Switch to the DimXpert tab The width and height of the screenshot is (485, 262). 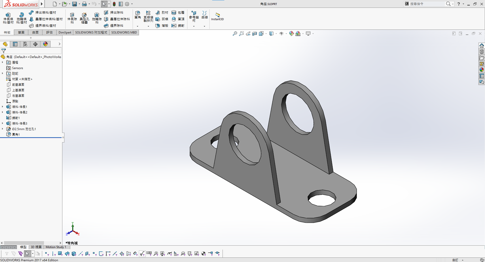click(65, 33)
